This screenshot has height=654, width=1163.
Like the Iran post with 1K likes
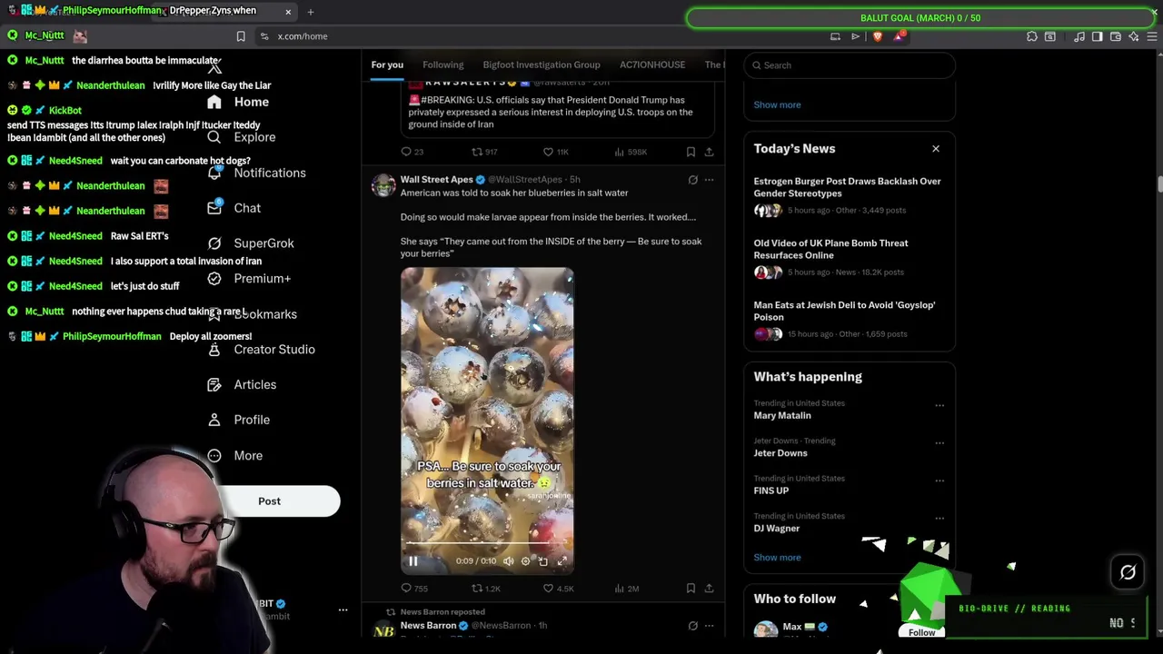coord(555,152)
